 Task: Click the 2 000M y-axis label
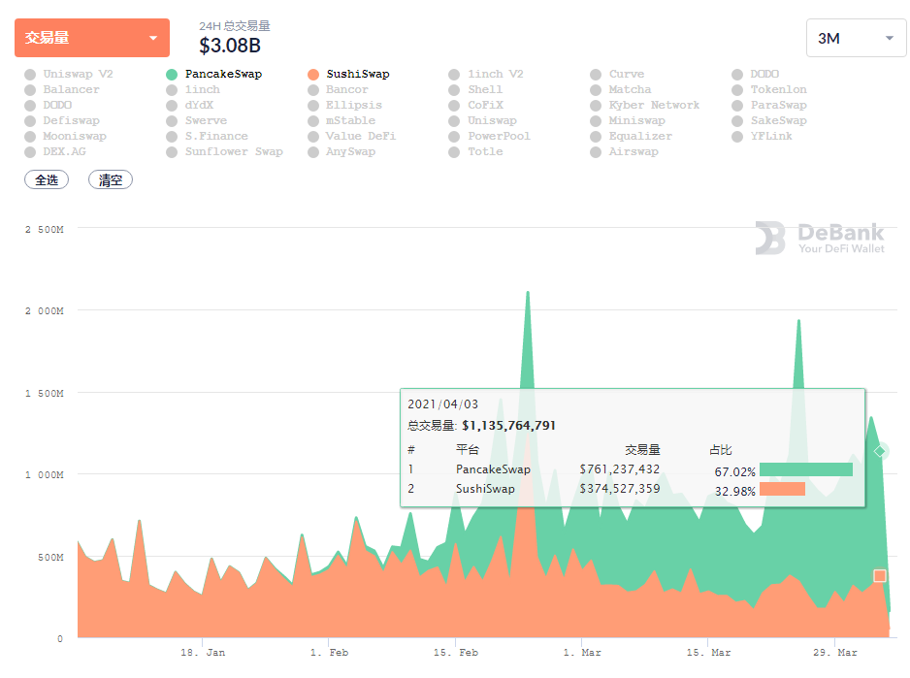pyautogui.click(x=45, y=311)
